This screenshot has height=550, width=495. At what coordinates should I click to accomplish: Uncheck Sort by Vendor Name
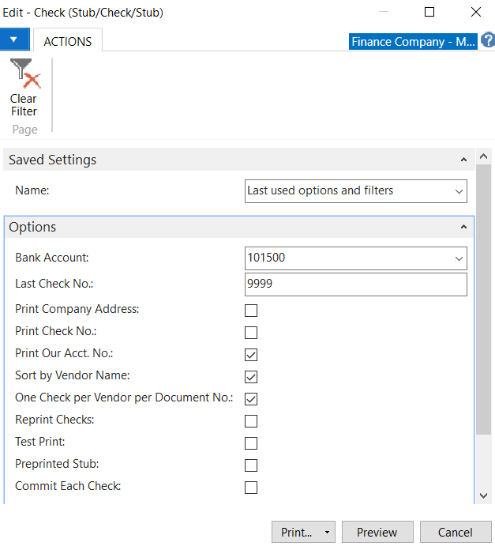tap(251, 376)
